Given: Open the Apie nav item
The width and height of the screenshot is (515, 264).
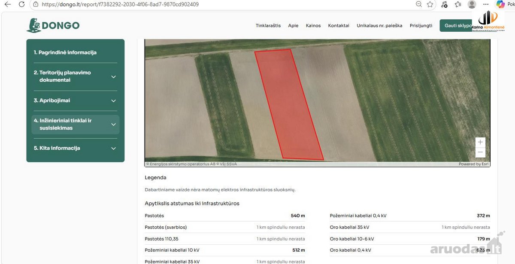Looking at the screenshot, I should pyautogui.click(x=293, y=26).
